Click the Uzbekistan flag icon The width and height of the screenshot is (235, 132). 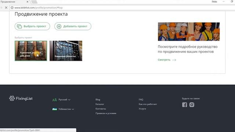(x=55, y=109)
